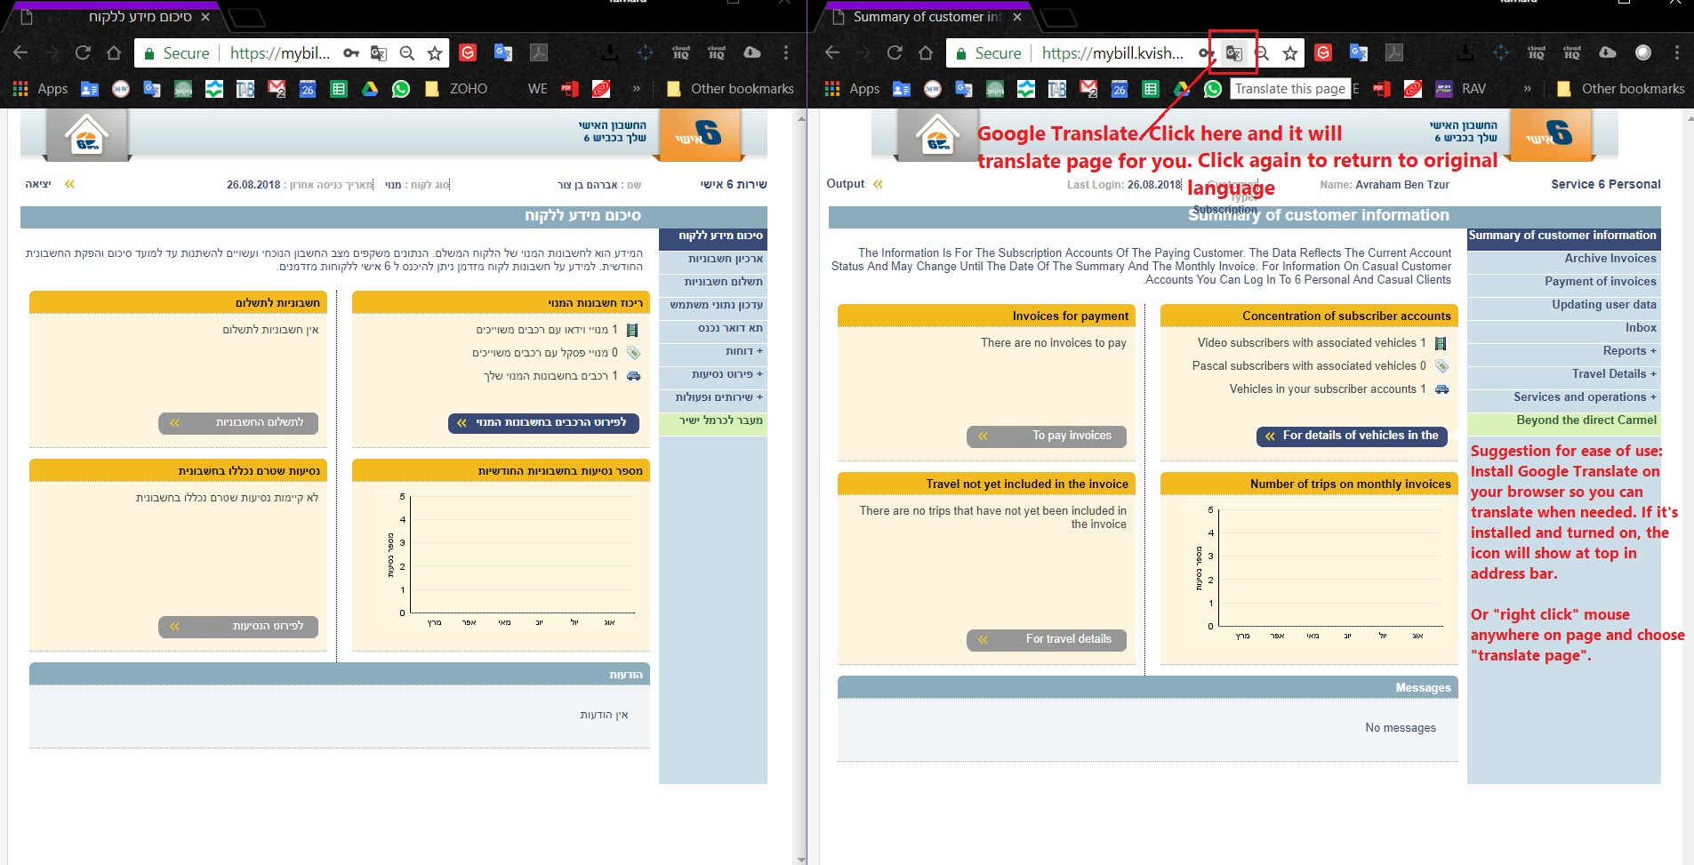1694x865 pixels.
Task: Go back in the right browser window
Action: tap(832, 52)
